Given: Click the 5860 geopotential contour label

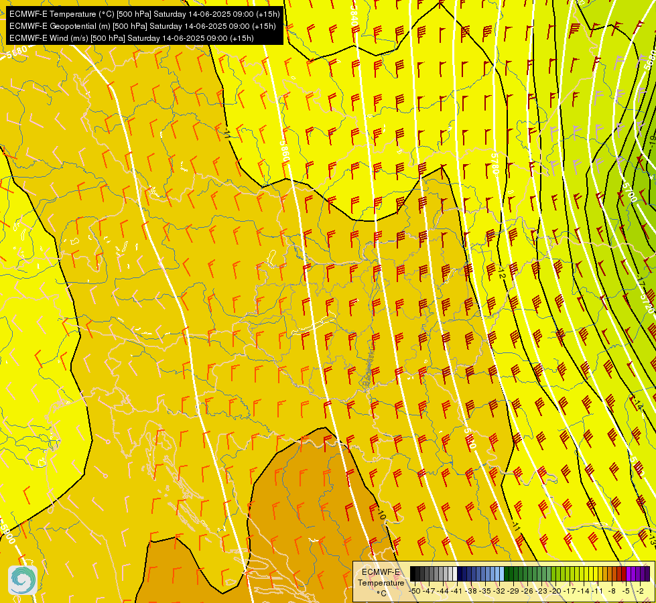Looking at the screenshot, I should [x=285, y=153].
